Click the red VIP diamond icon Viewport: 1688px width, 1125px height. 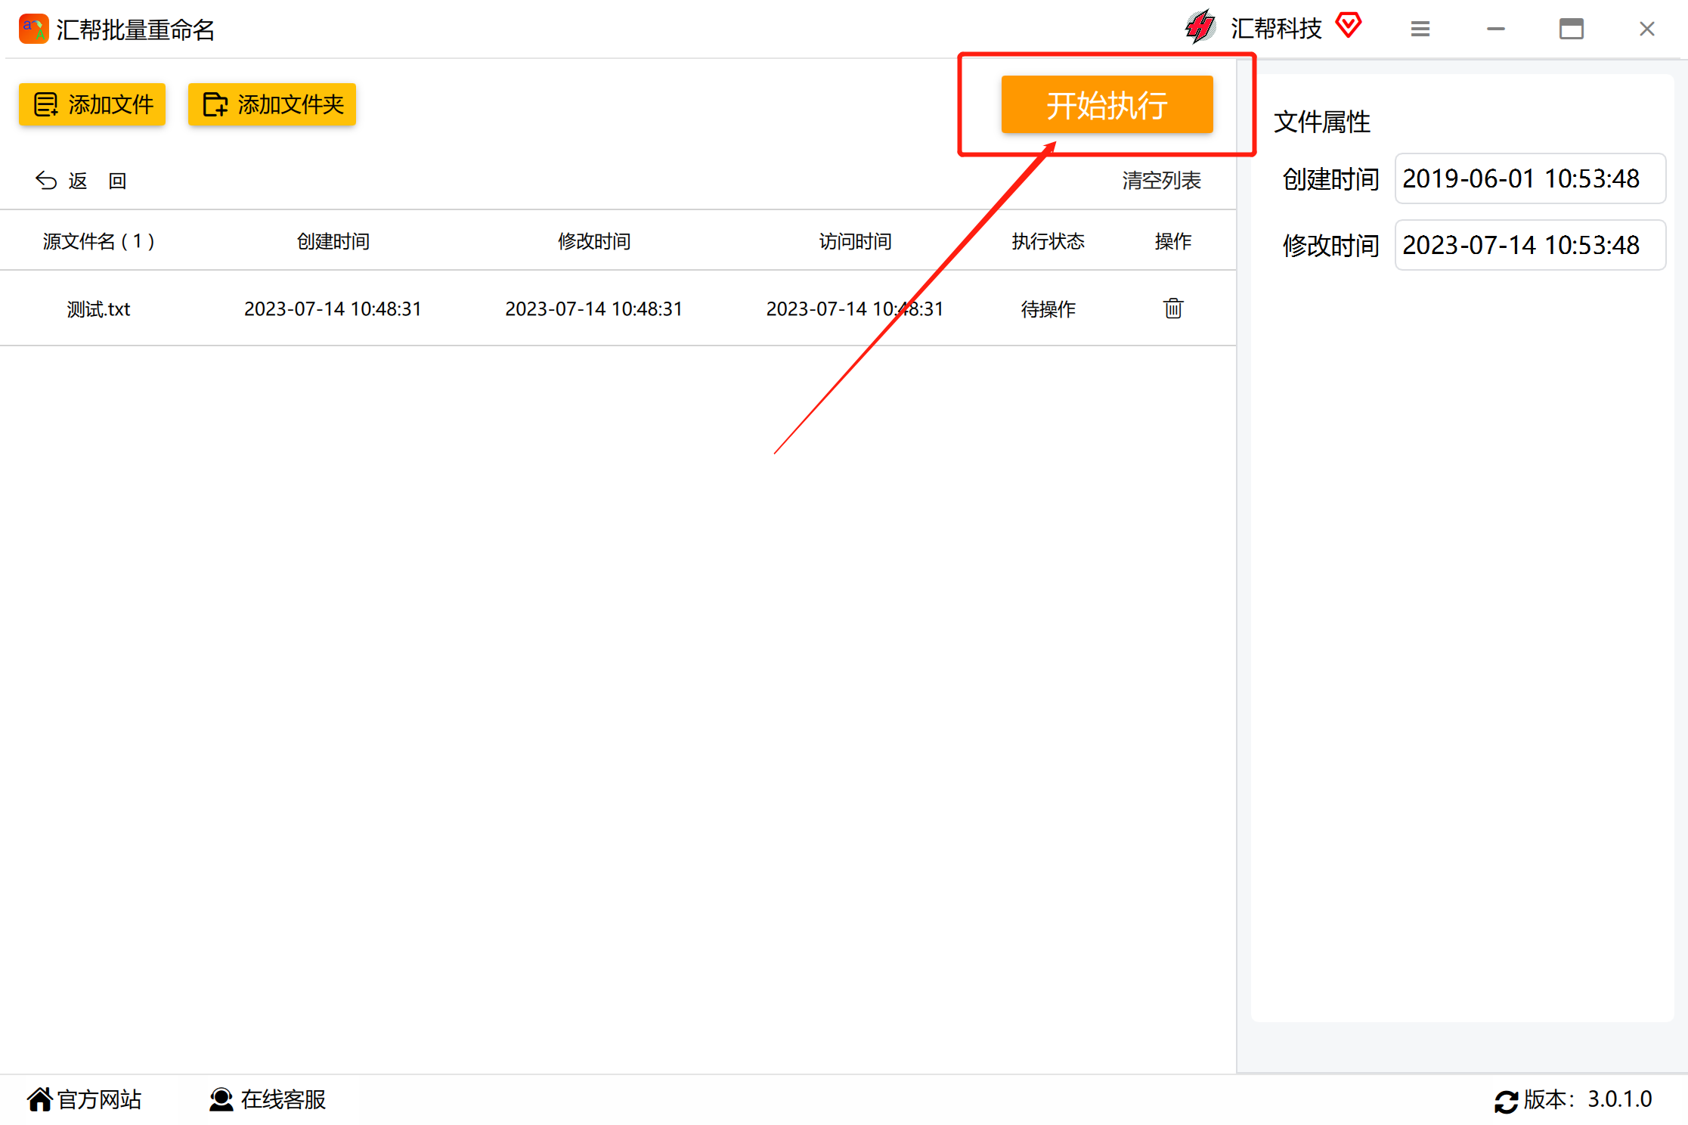[1349, 25]
